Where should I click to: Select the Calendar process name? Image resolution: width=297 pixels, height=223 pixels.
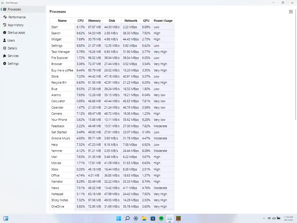point(57,107)
